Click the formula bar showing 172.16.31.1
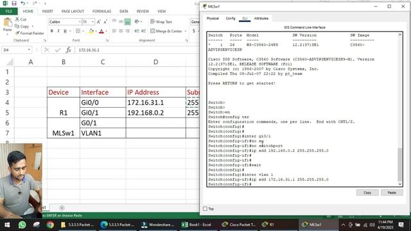The image size is (411, 231). click(x=137, y=50)
